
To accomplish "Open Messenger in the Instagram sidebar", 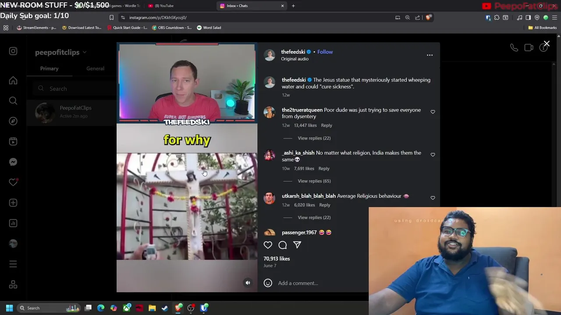I will tap(13, 162).
